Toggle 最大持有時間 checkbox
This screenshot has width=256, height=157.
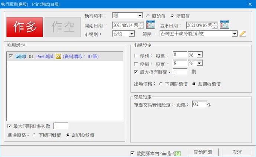136,72
